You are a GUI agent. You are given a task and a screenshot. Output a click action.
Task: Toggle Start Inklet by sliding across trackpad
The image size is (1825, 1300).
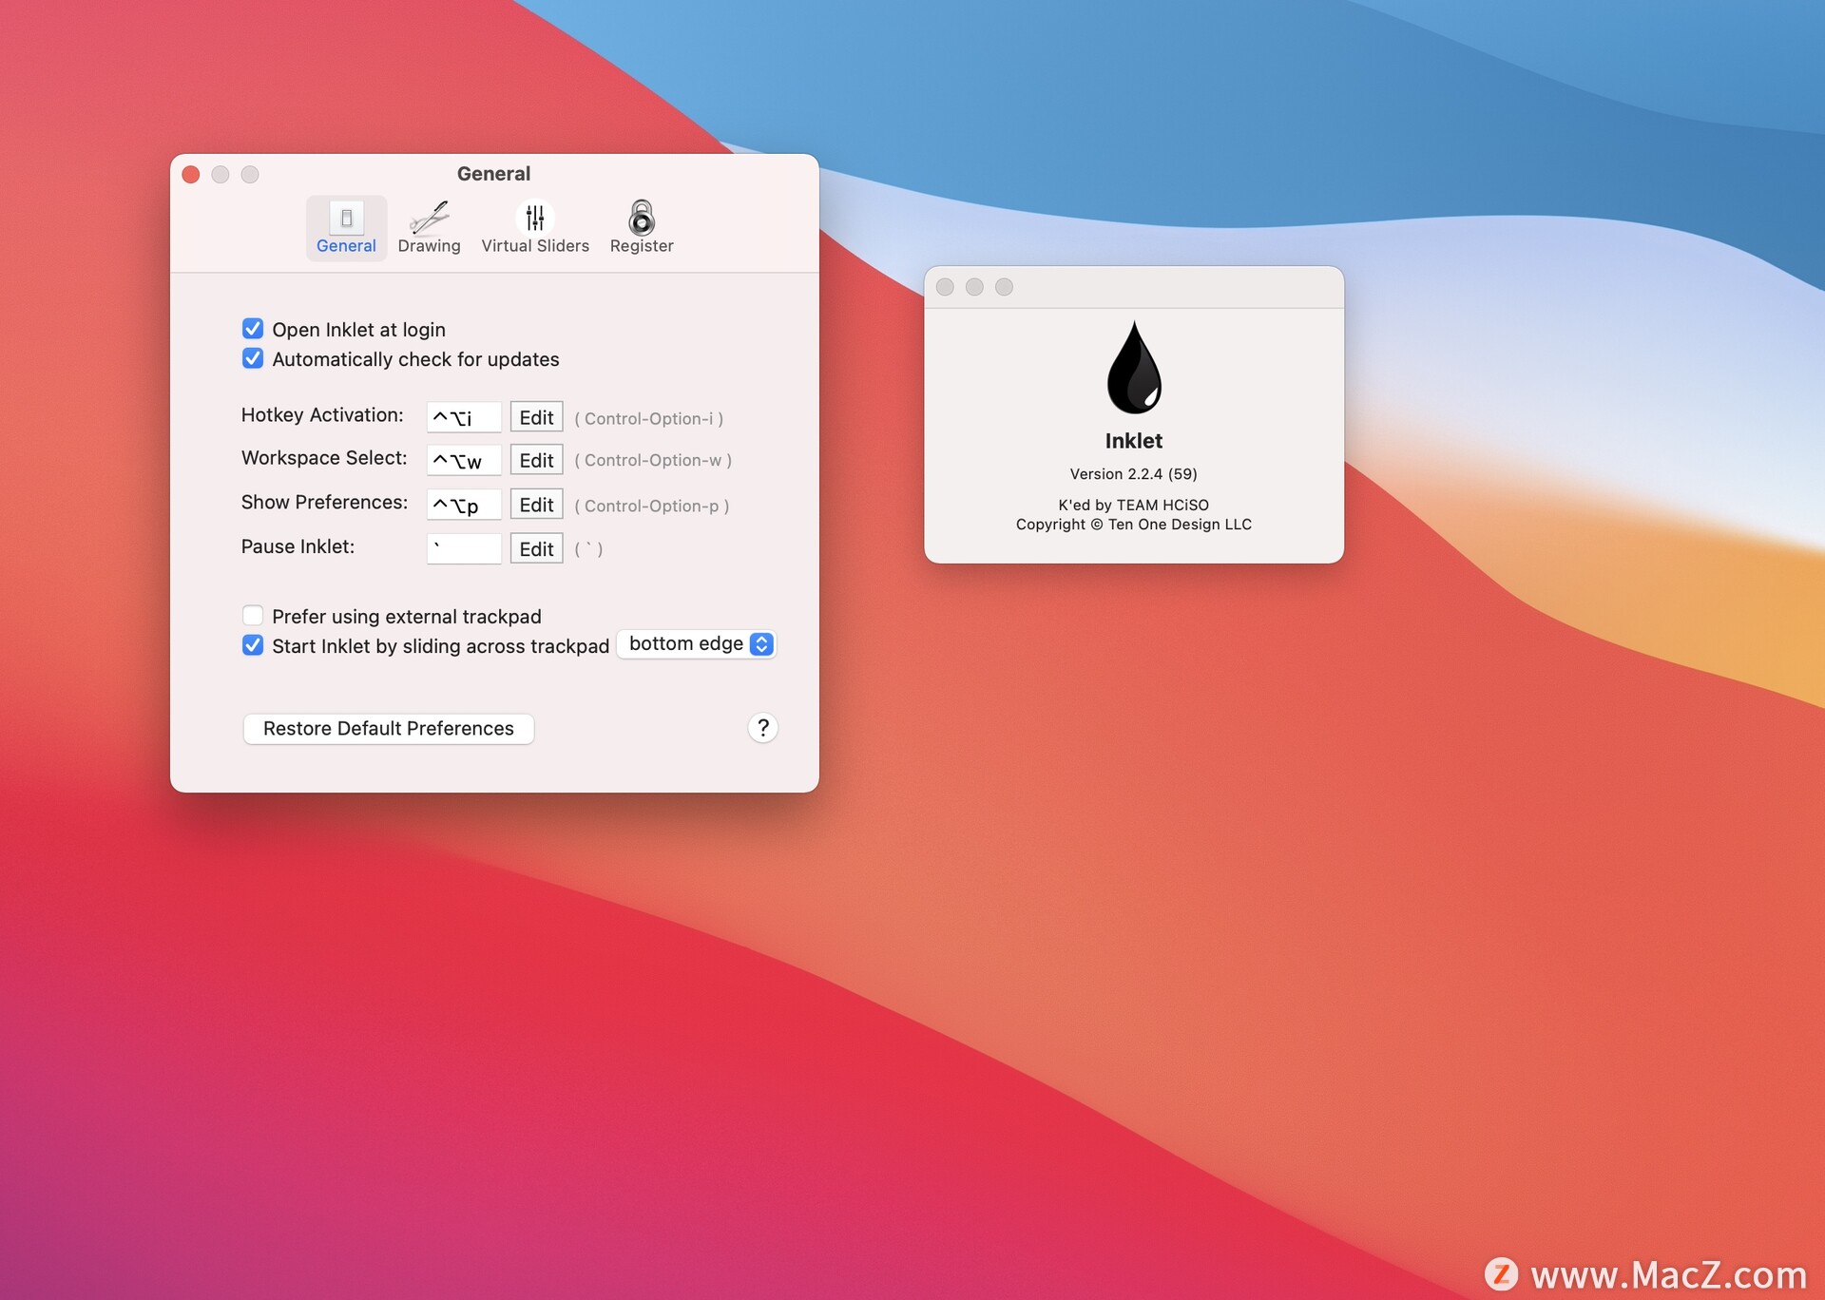point(253,645)
